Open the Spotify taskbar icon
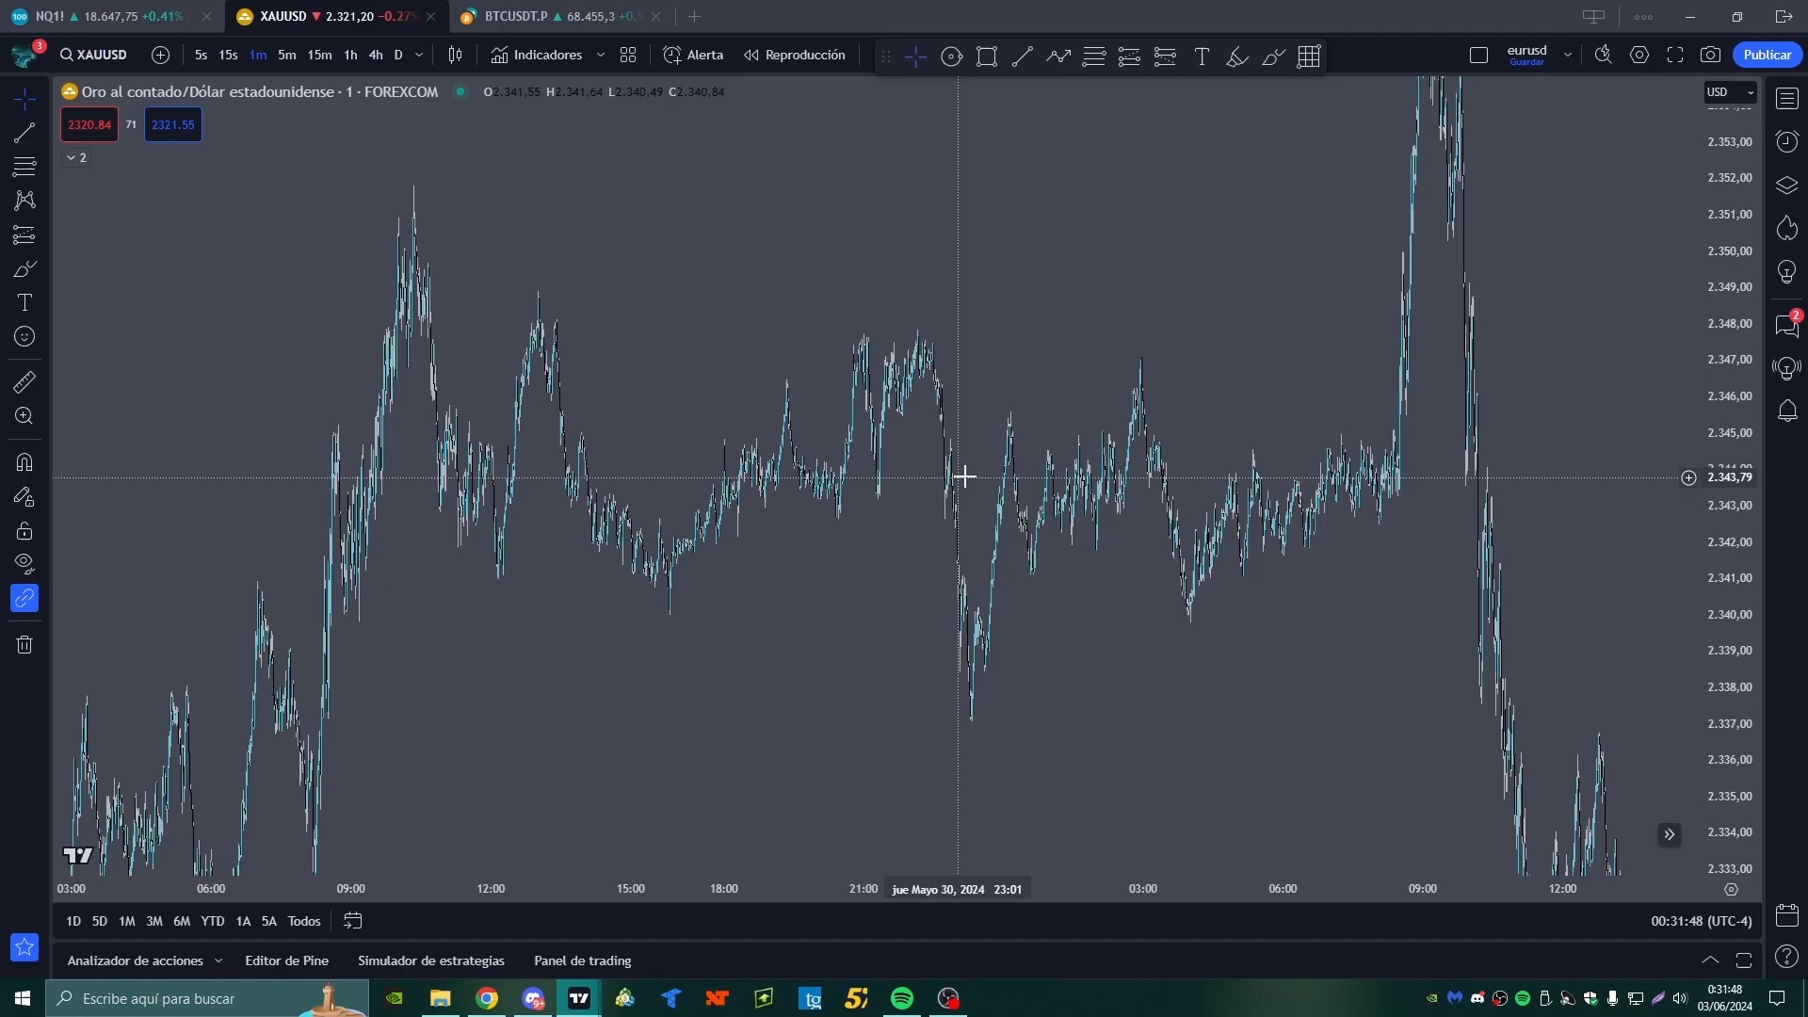The width and height of the screenshot is (1808, 1017). tap(901, 998)
